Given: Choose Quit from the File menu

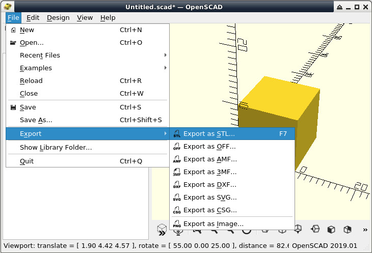Looking at the screenshot, I should (88, 161).
